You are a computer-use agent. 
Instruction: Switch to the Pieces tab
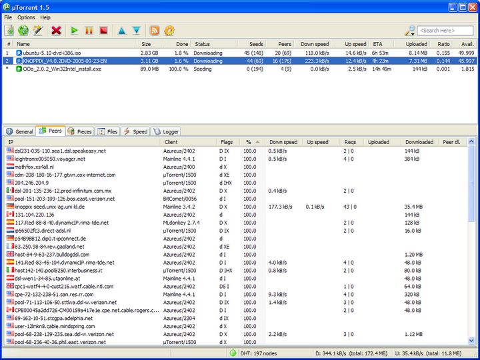pos(80,131)
